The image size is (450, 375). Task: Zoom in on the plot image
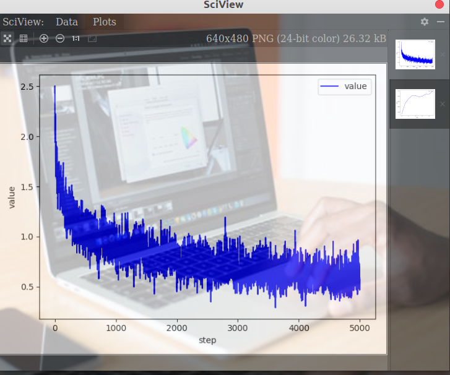point(43,38)
